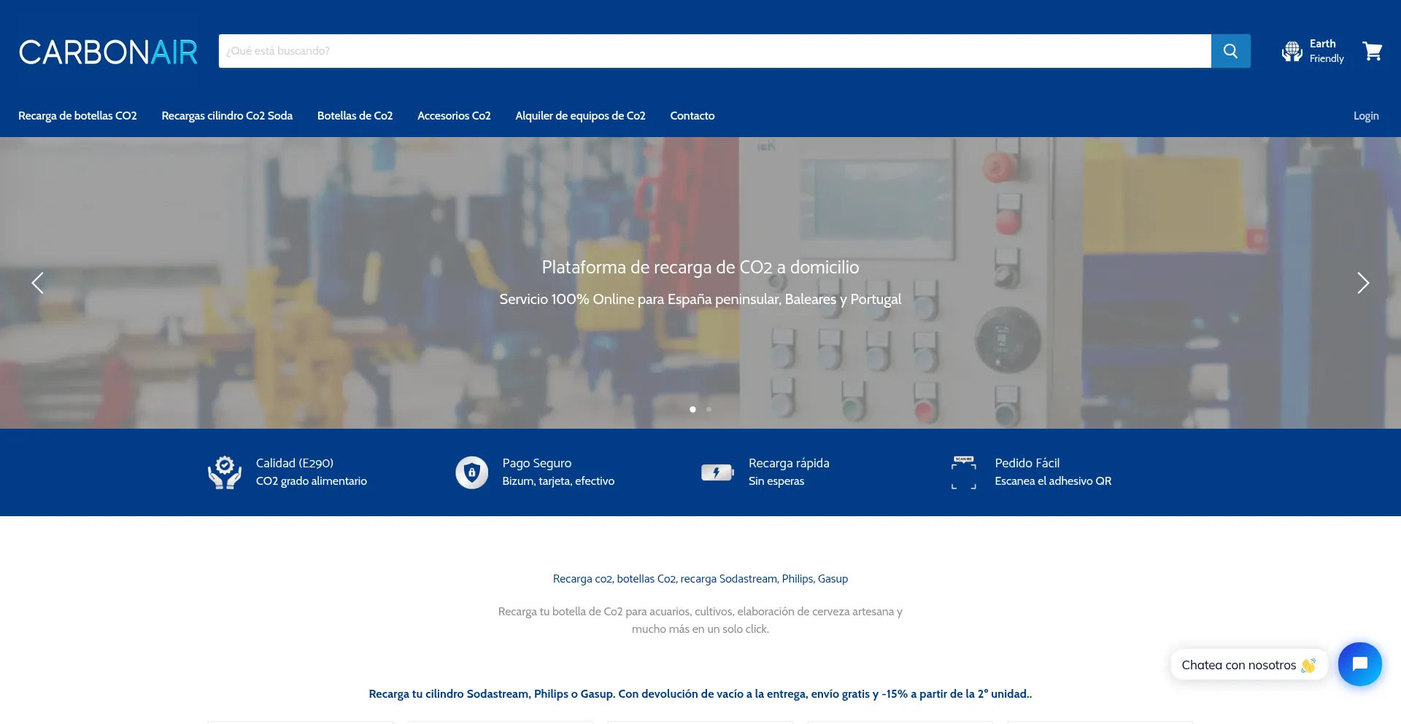Screen dimensions: 1401x724
Task: Click the Login link
Action: click(x=1365, y=116)
